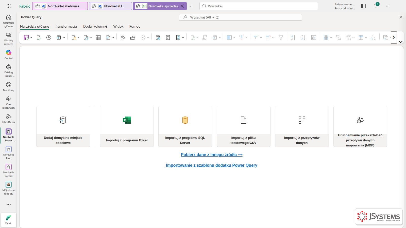
Task: Click the choose columns grid icon
Action: tap(229, 37)
